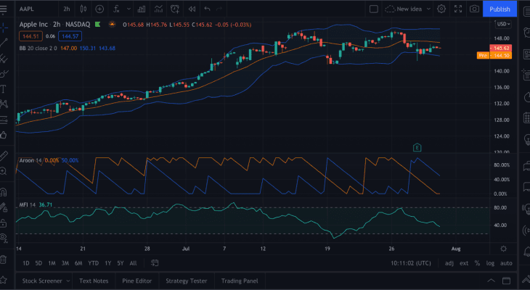530x290 pixels.
Task: Toggle auto scale
Action: pyautogui.click(x=506, y=263)
